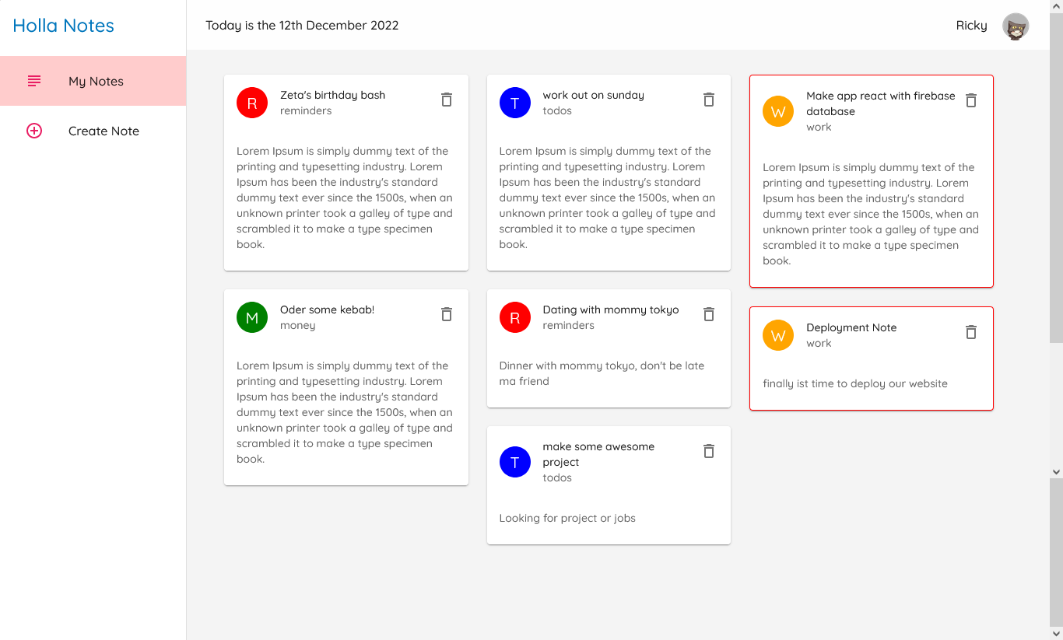
Task: Click red R avatar on Zeta's note
Action: click(x=252, y=103)
